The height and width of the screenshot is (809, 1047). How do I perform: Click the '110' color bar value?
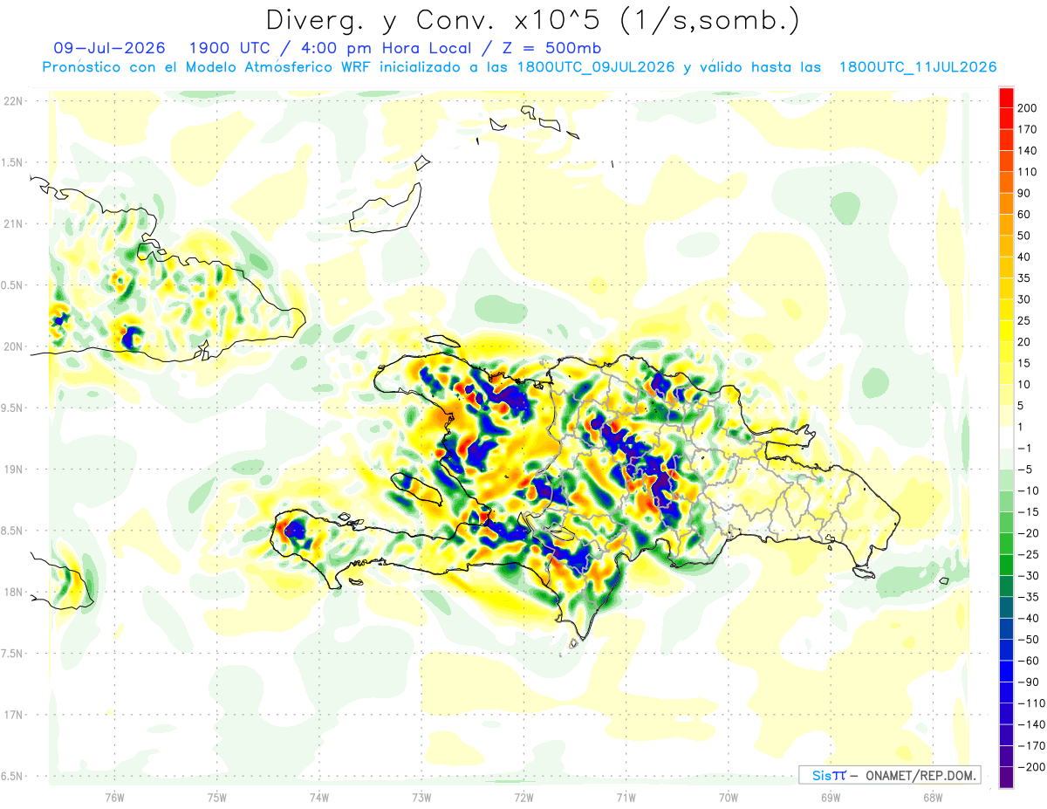click(1028, 172)
